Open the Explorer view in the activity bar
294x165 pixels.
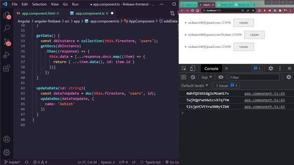click(7, 15)
